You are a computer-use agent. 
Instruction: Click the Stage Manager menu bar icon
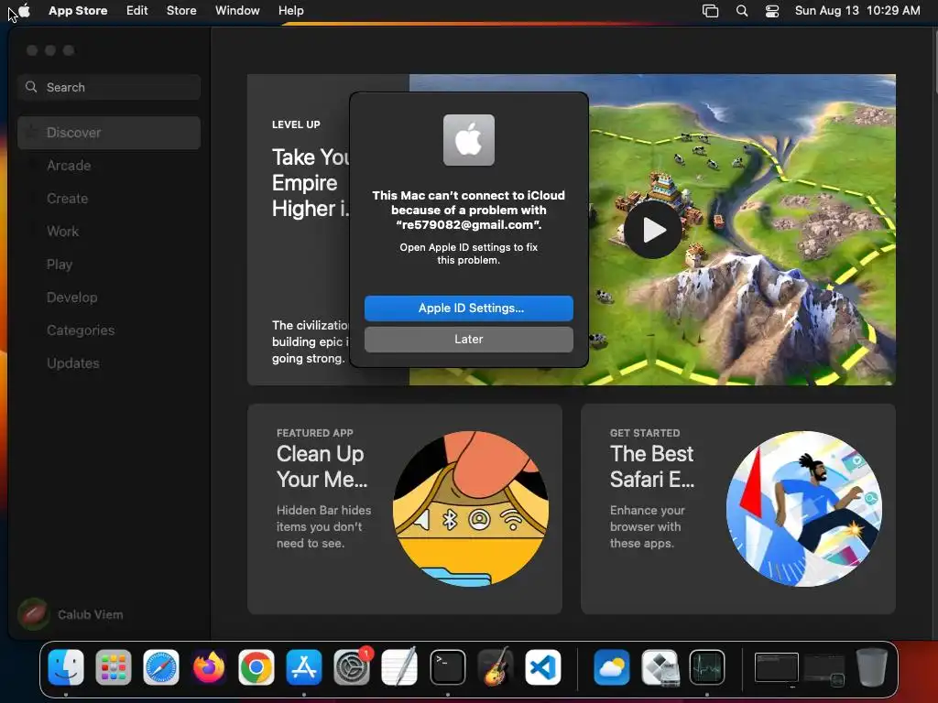tap(710, 11)
